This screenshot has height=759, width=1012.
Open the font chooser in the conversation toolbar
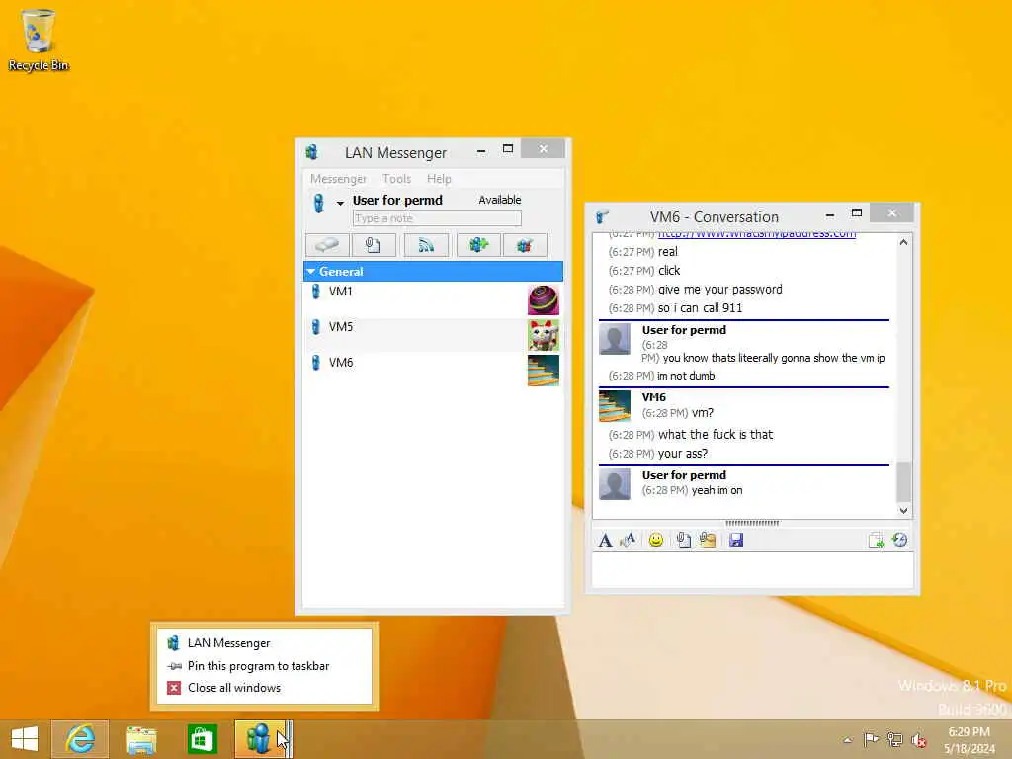[x=605, y=540]
